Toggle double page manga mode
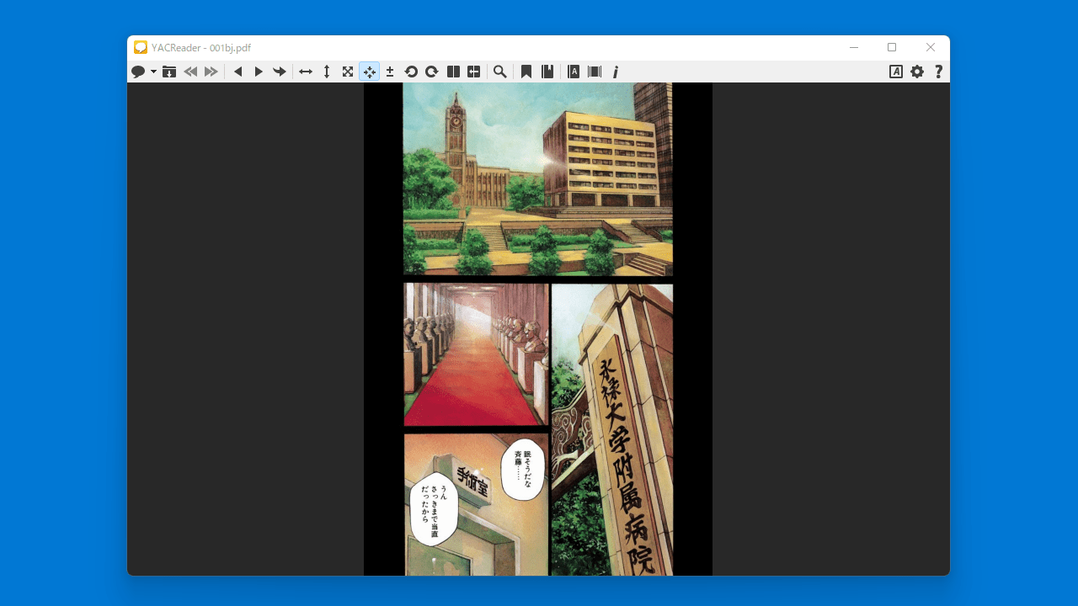Image resolution: width=1078 pixels, height=606 pixels. click(474, 72)
